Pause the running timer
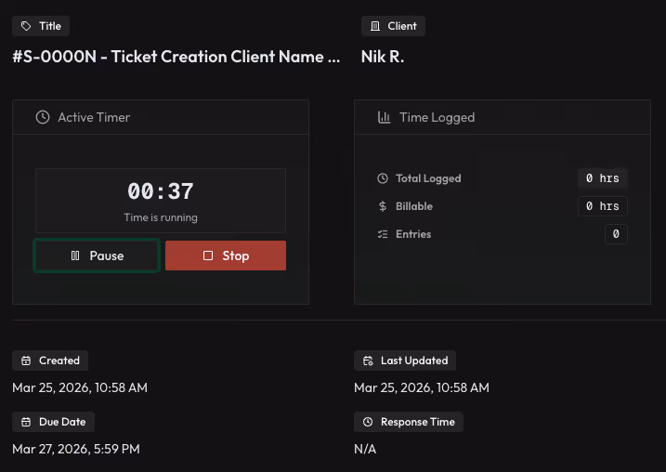This screenshot has width=666, height=472. (97, 256)
